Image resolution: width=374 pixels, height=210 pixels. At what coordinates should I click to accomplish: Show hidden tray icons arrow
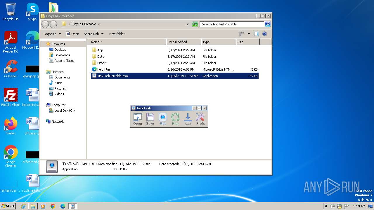point(326,206)
